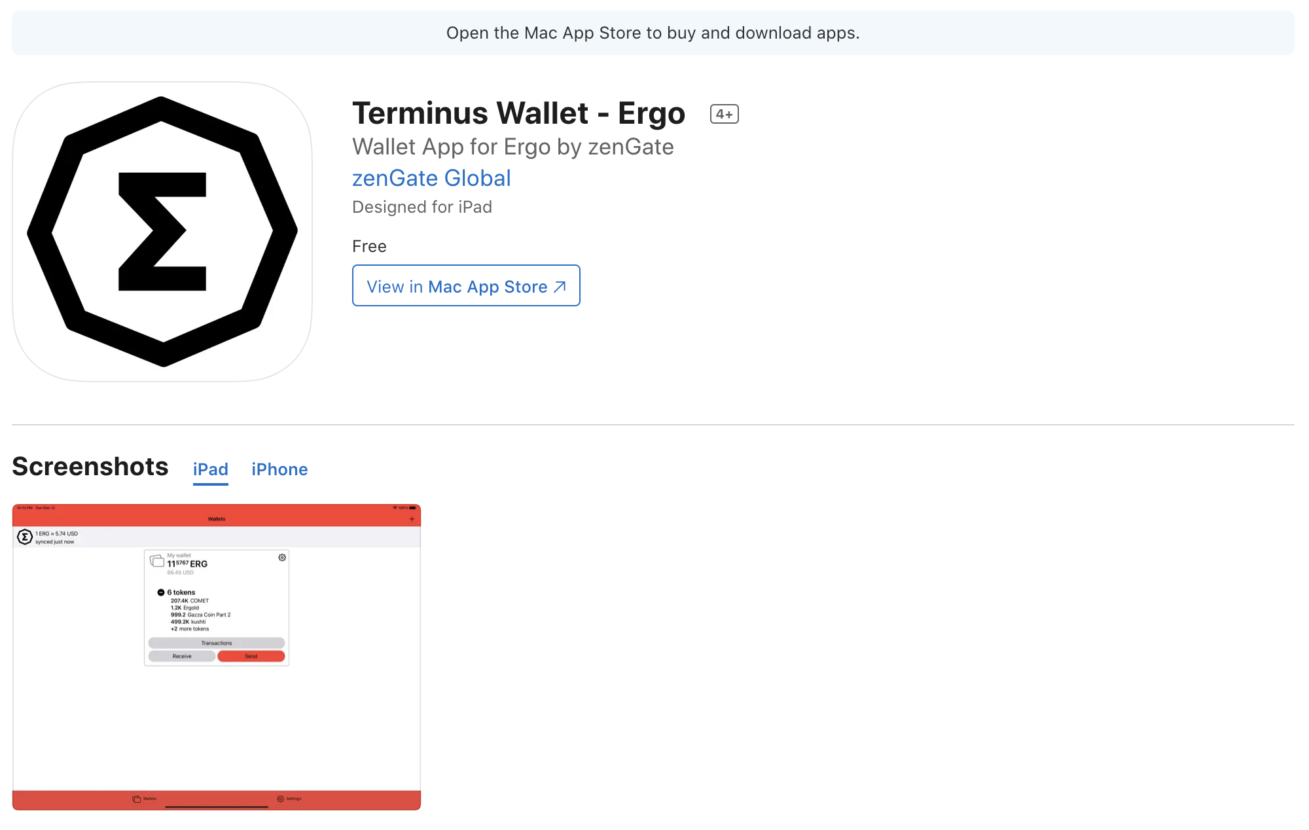The height and width of the screenshot is (830, 1309).
Task: Open the zenGate Global developer link
Action: [x=431, y=178]
